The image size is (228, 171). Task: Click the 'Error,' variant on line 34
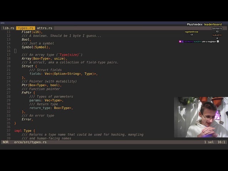(x=27, y=119)
